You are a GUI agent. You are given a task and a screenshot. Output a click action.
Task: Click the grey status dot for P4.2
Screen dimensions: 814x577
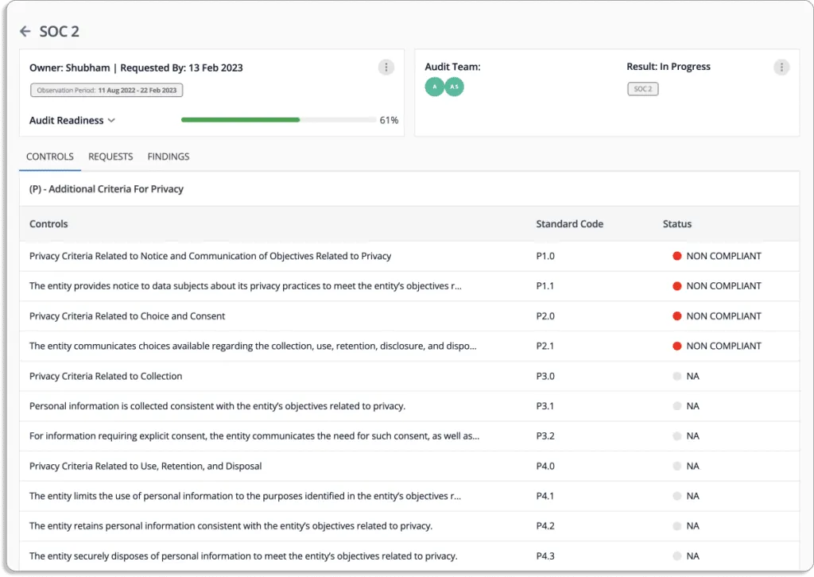pos(677,526)
